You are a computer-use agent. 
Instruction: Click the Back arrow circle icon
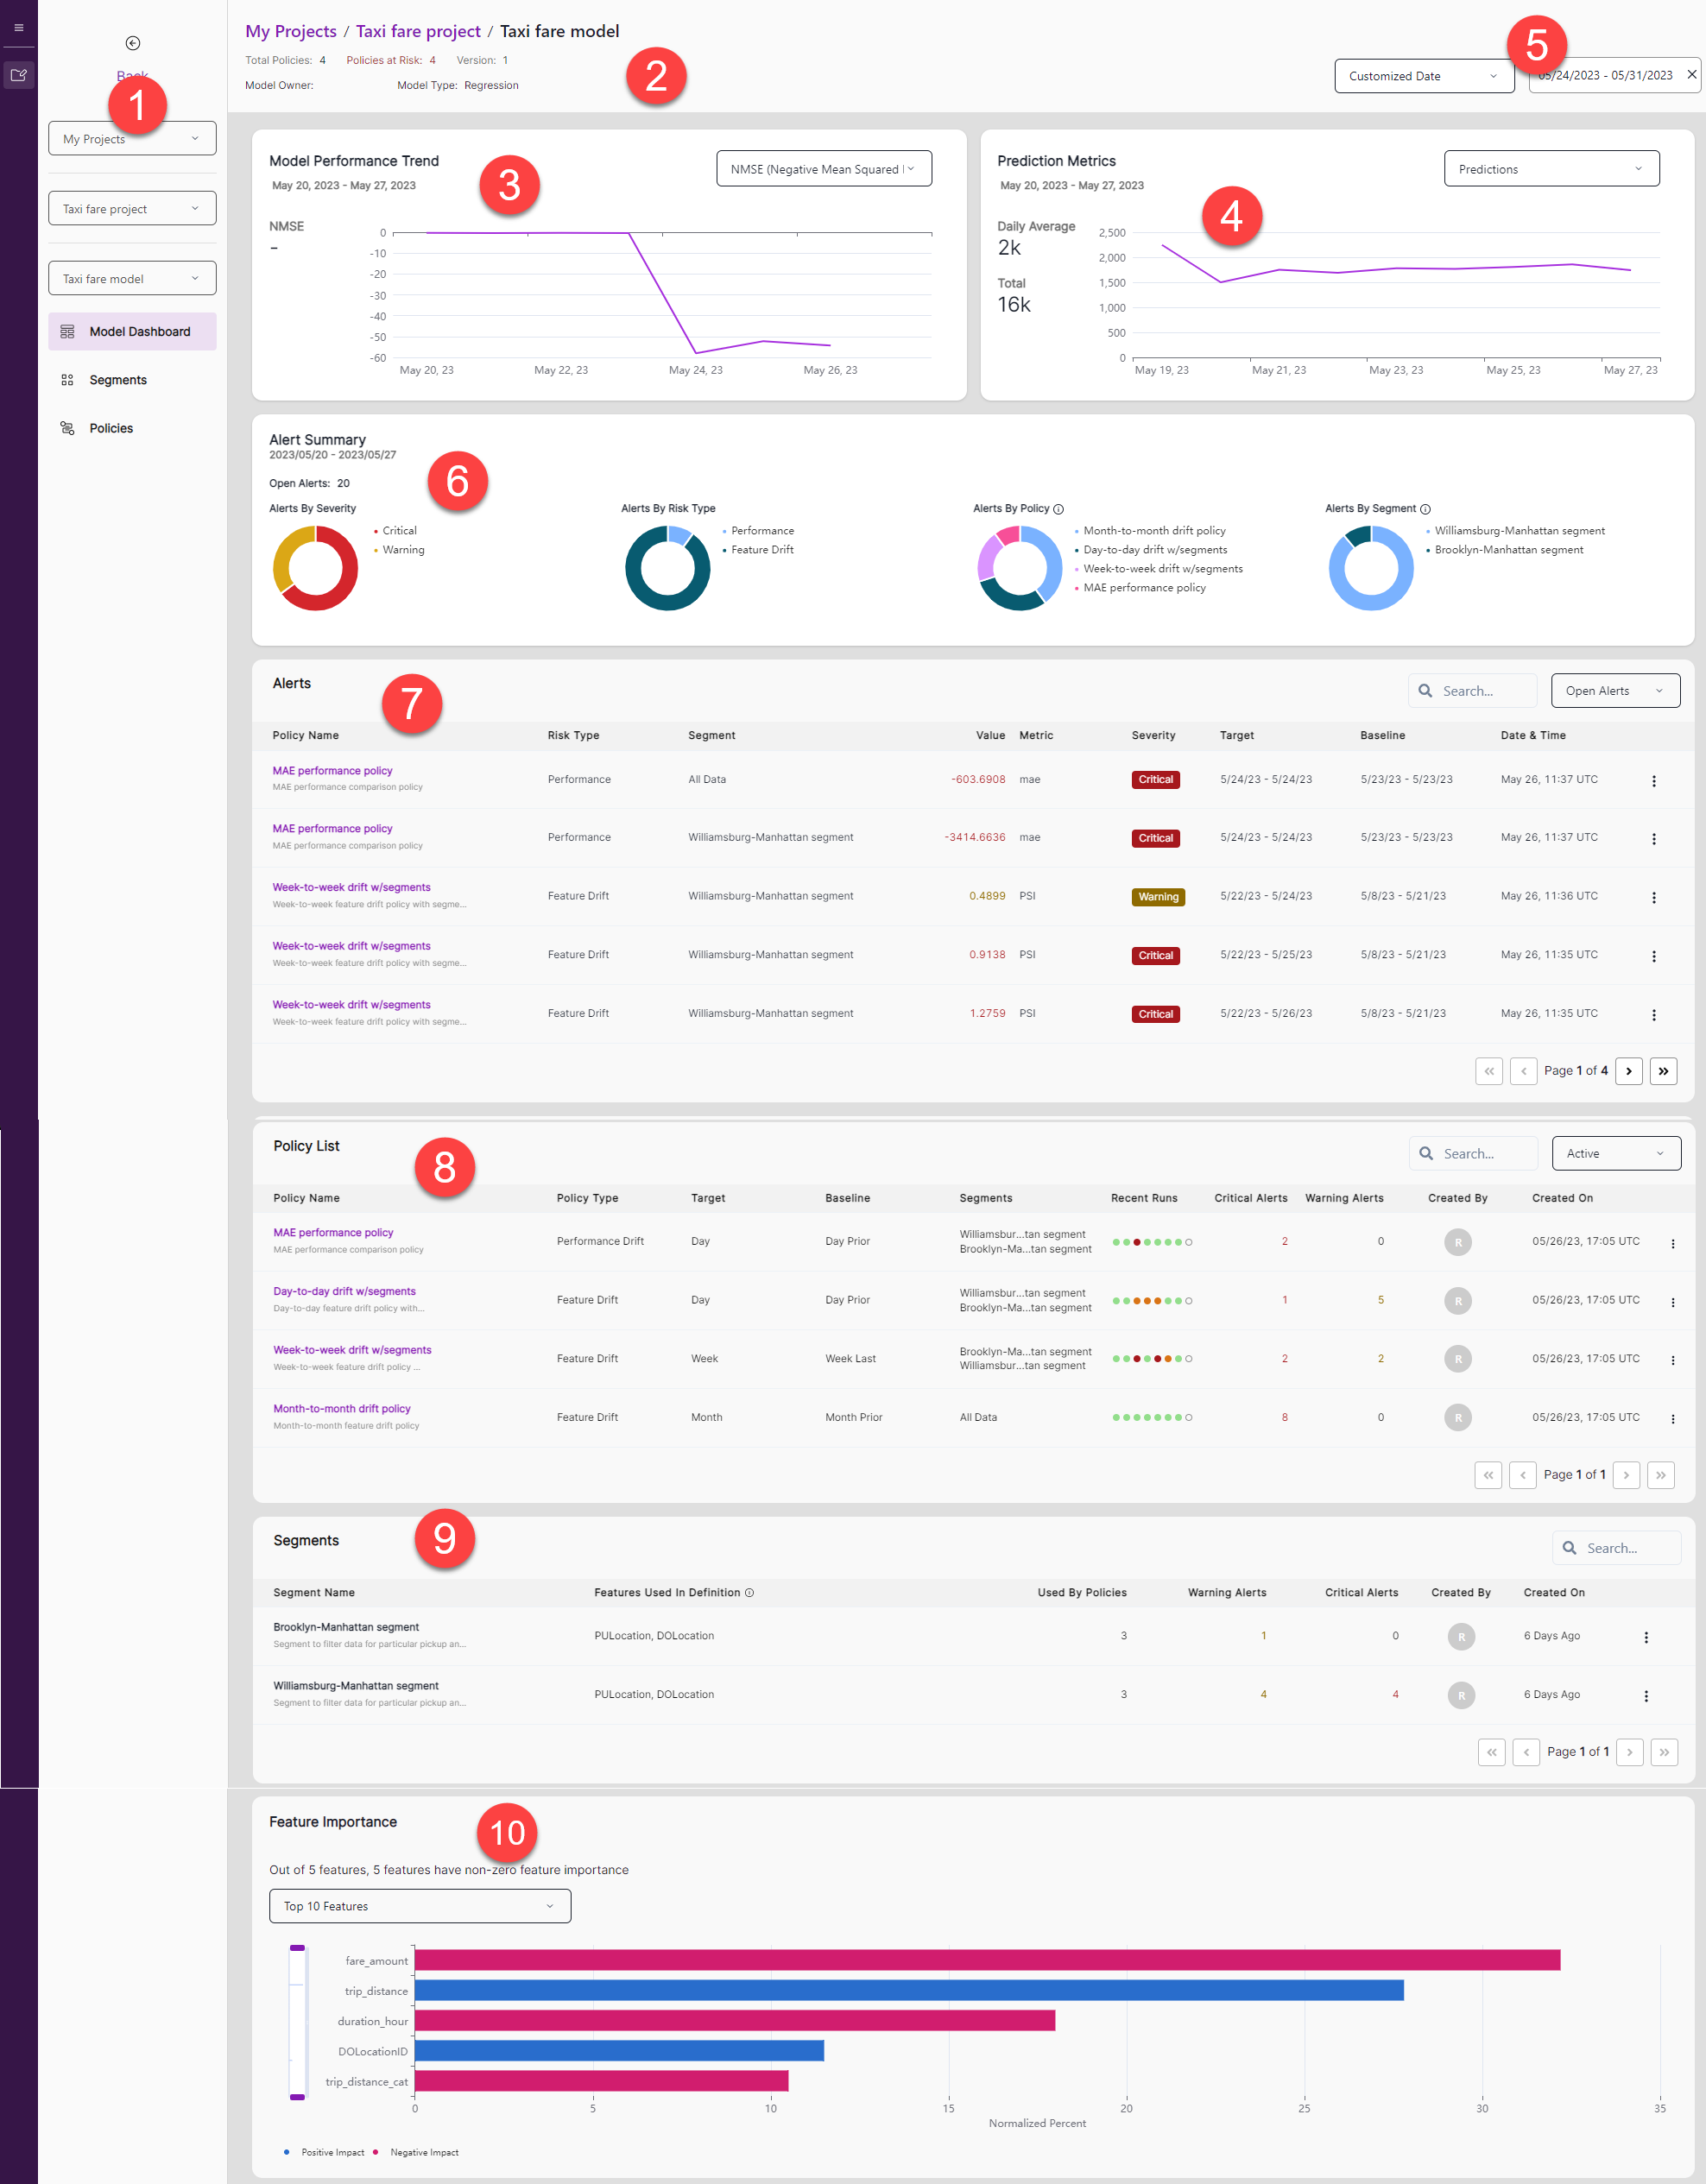(x=132, y=43)
